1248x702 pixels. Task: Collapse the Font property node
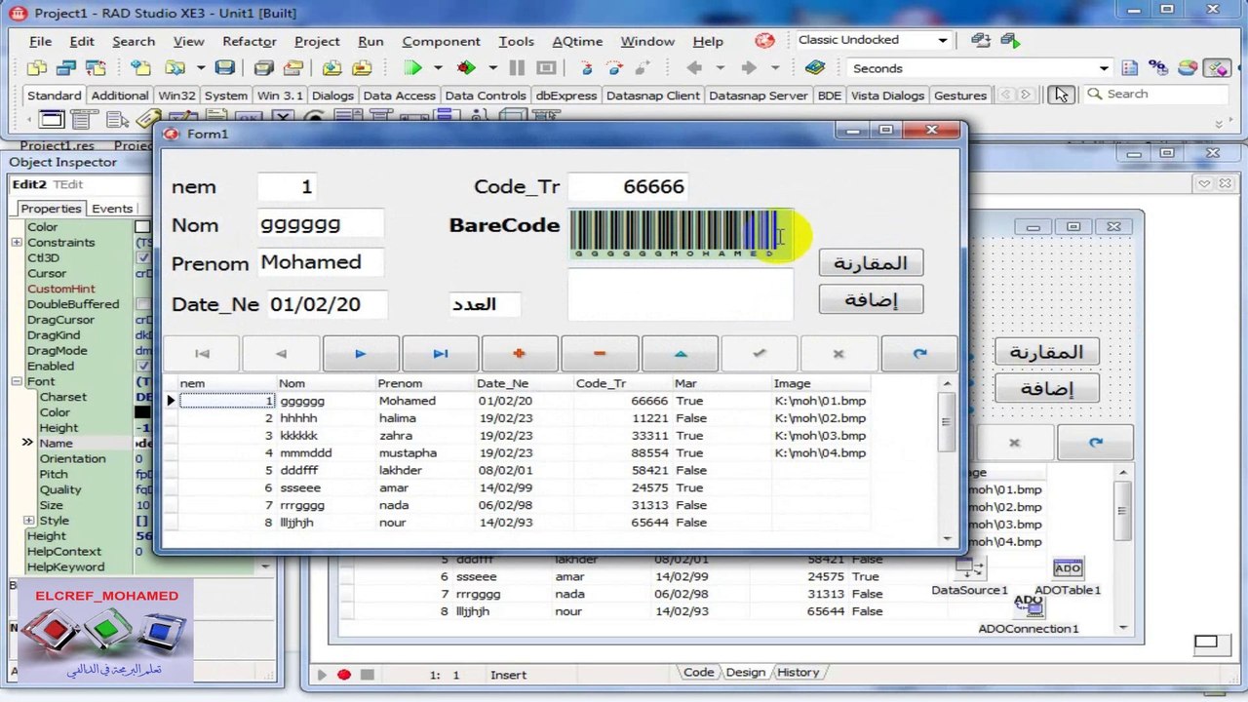pyautogui.click(x=17, y=382)
